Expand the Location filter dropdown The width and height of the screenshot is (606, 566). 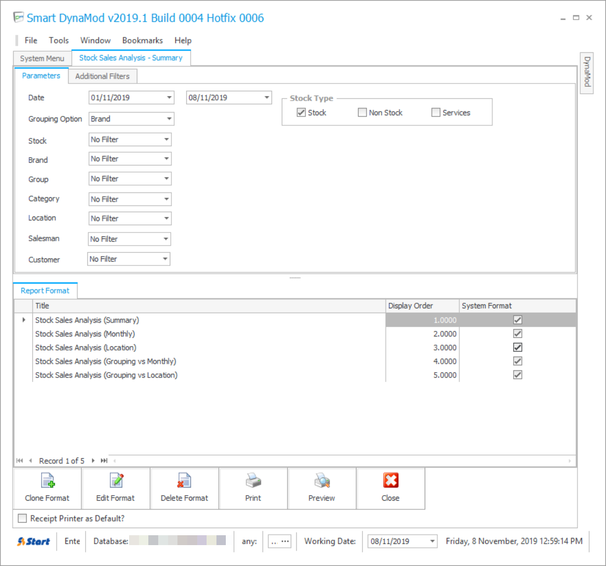(x=166, y=219)
